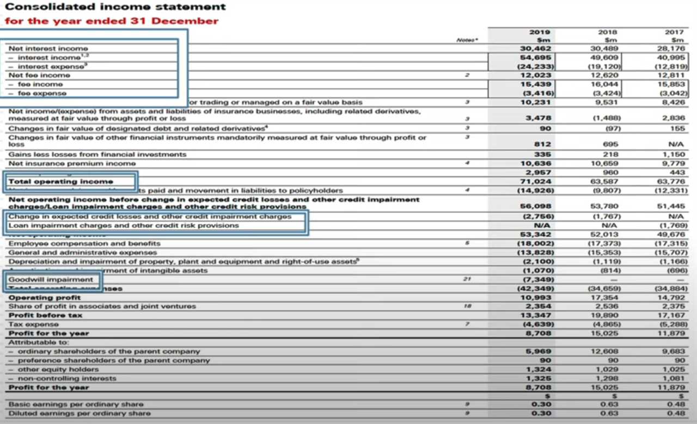Click the Operating profit row label
The width and height of the screenshot is (697, 424).
pos(45,298)
